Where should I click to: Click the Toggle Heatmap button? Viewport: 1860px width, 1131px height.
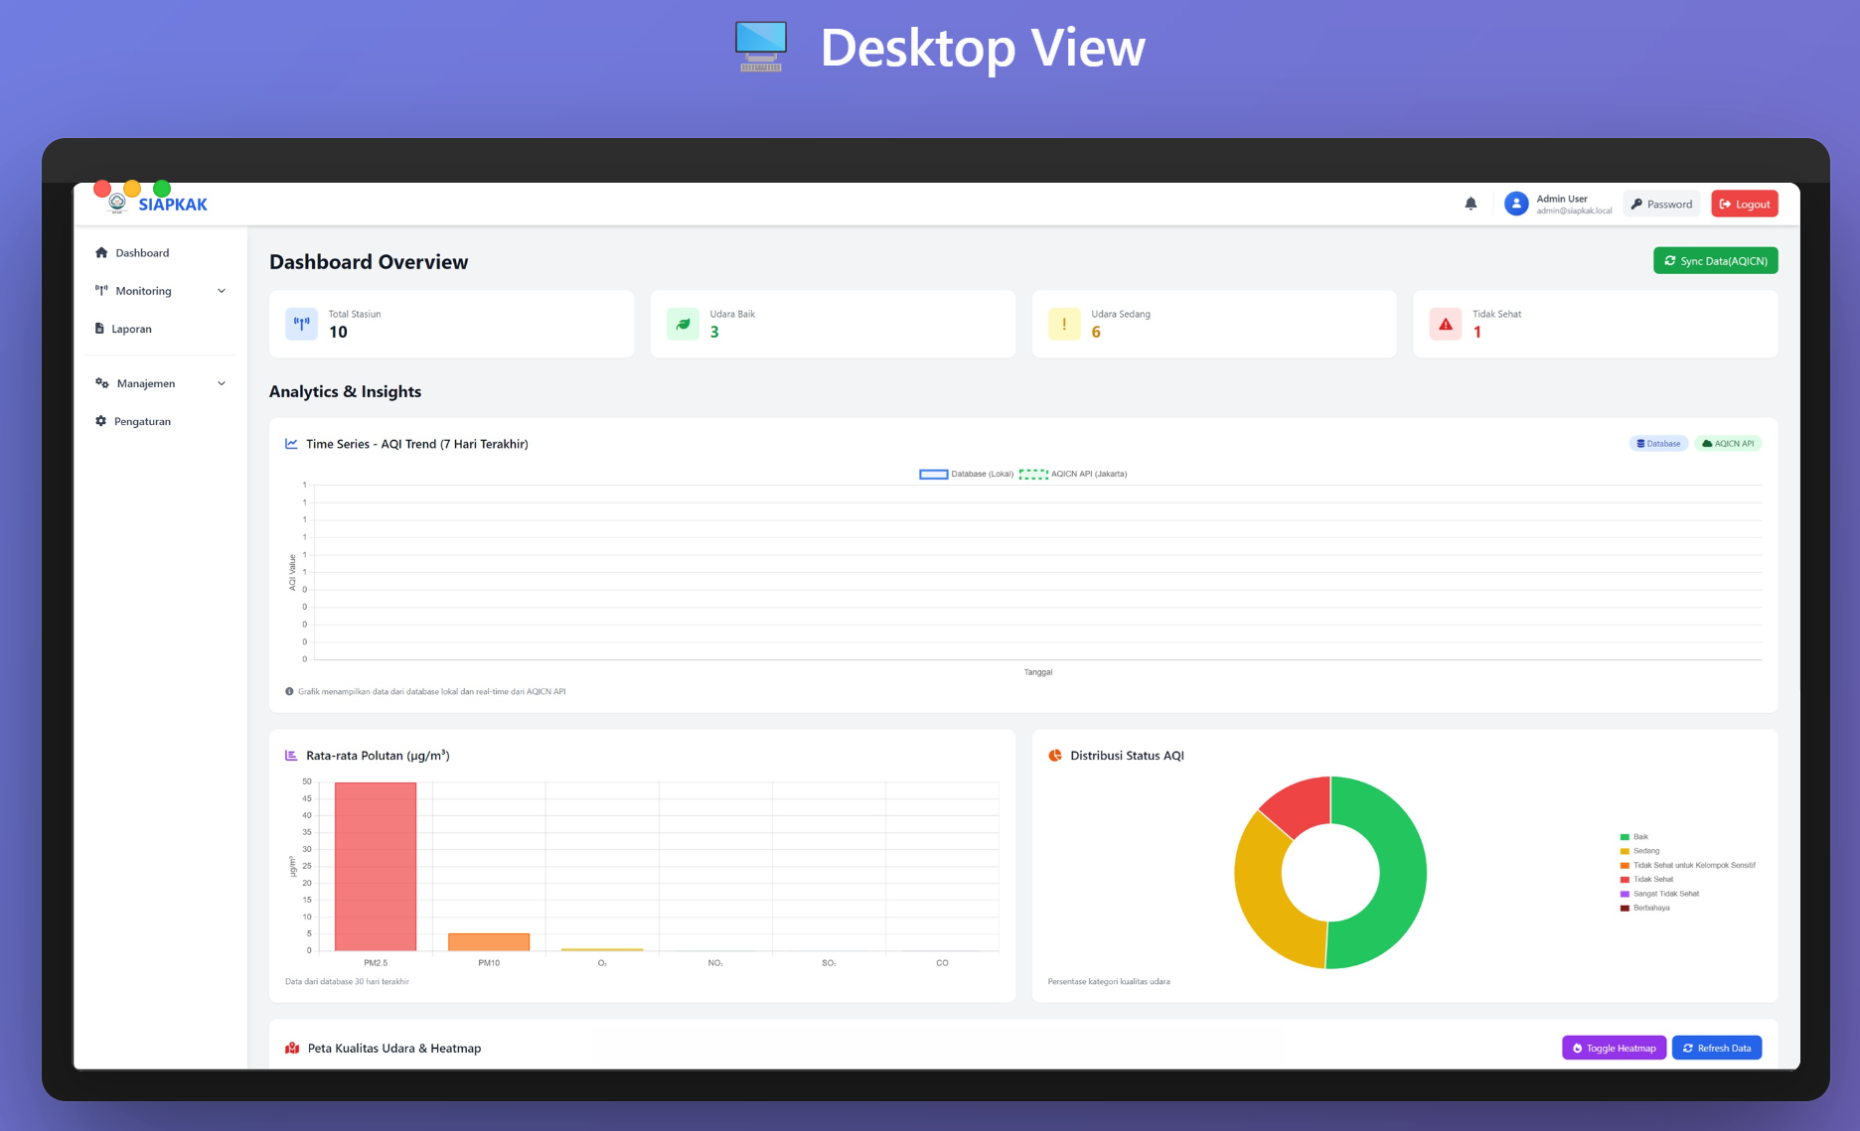1615,1049
